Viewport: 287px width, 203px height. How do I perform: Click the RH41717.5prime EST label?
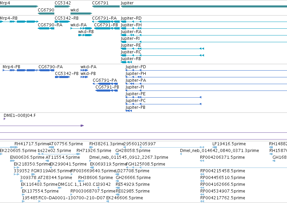click(32, 144)
